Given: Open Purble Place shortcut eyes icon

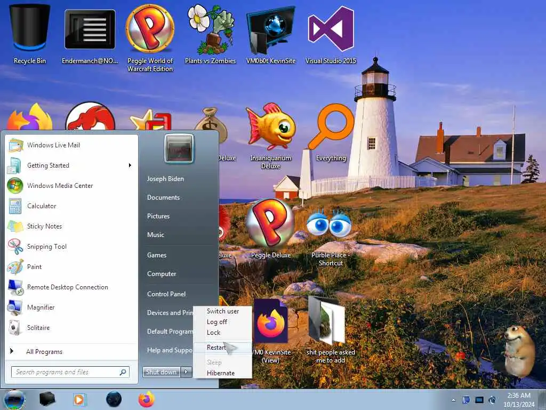Looking at the screenshot, I should [330, 237].
